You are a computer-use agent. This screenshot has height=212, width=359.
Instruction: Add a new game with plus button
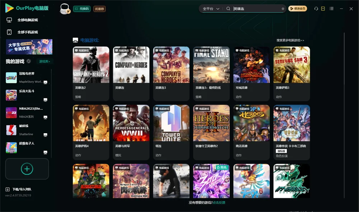[x=27, y=169]
